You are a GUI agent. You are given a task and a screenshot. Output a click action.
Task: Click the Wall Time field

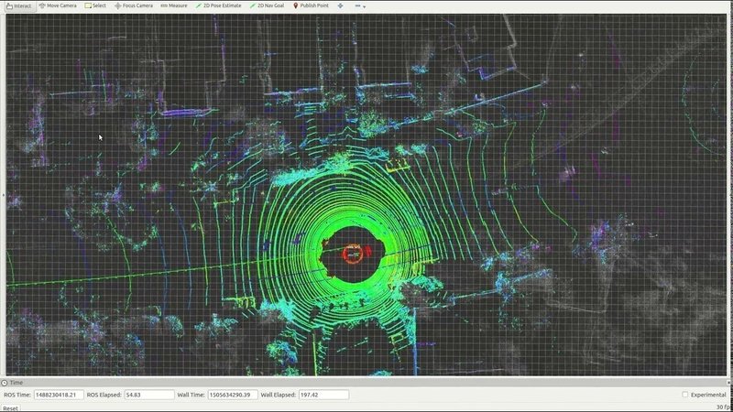(233, 395)
